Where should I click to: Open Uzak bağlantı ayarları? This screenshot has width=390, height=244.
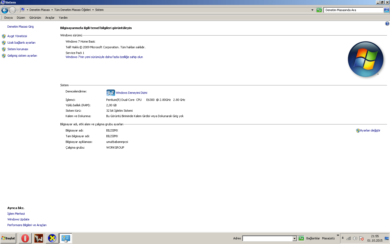coord(21,43)
